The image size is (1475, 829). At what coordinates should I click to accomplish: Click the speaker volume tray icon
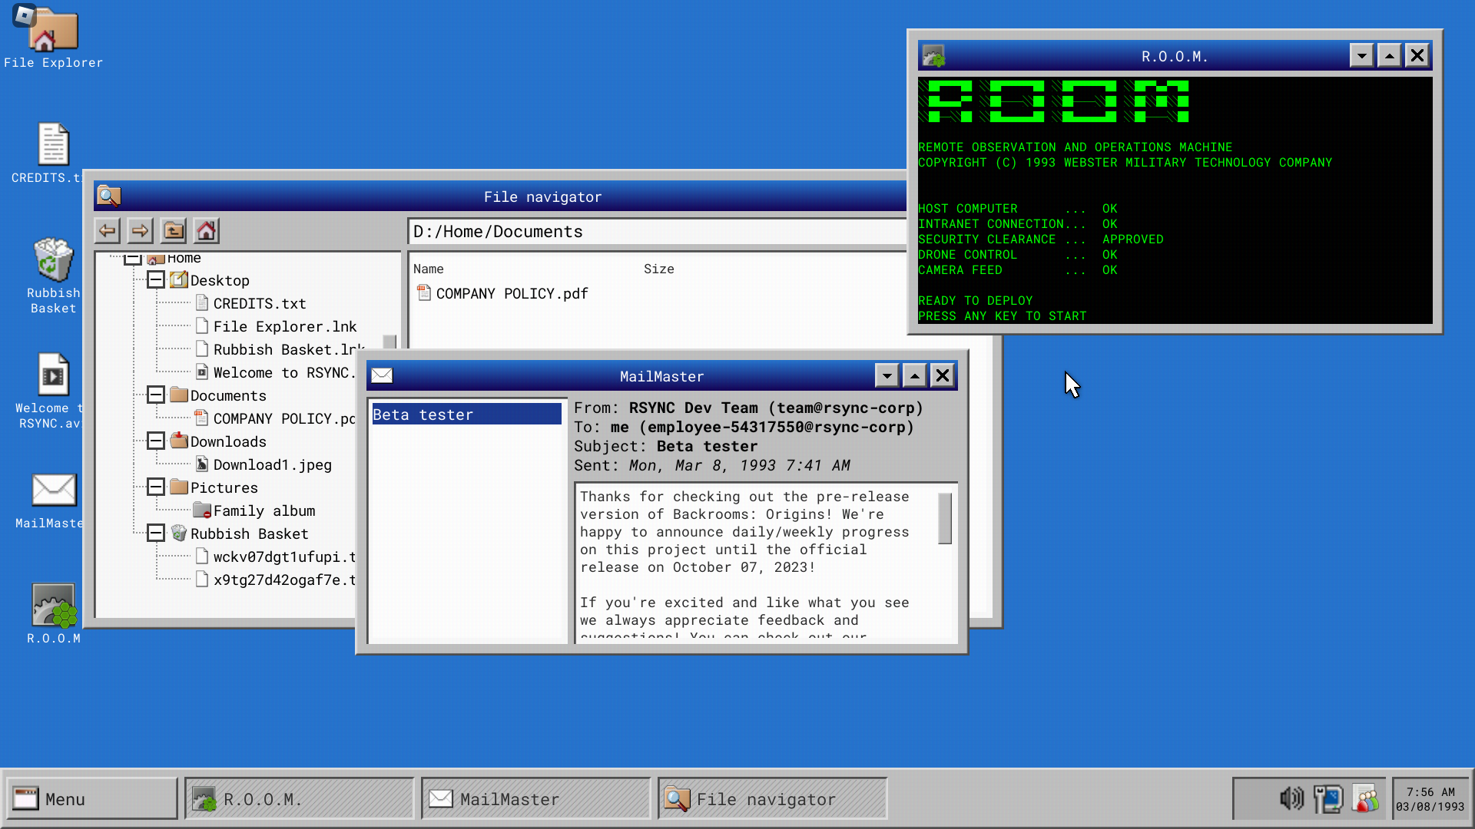1291,799
